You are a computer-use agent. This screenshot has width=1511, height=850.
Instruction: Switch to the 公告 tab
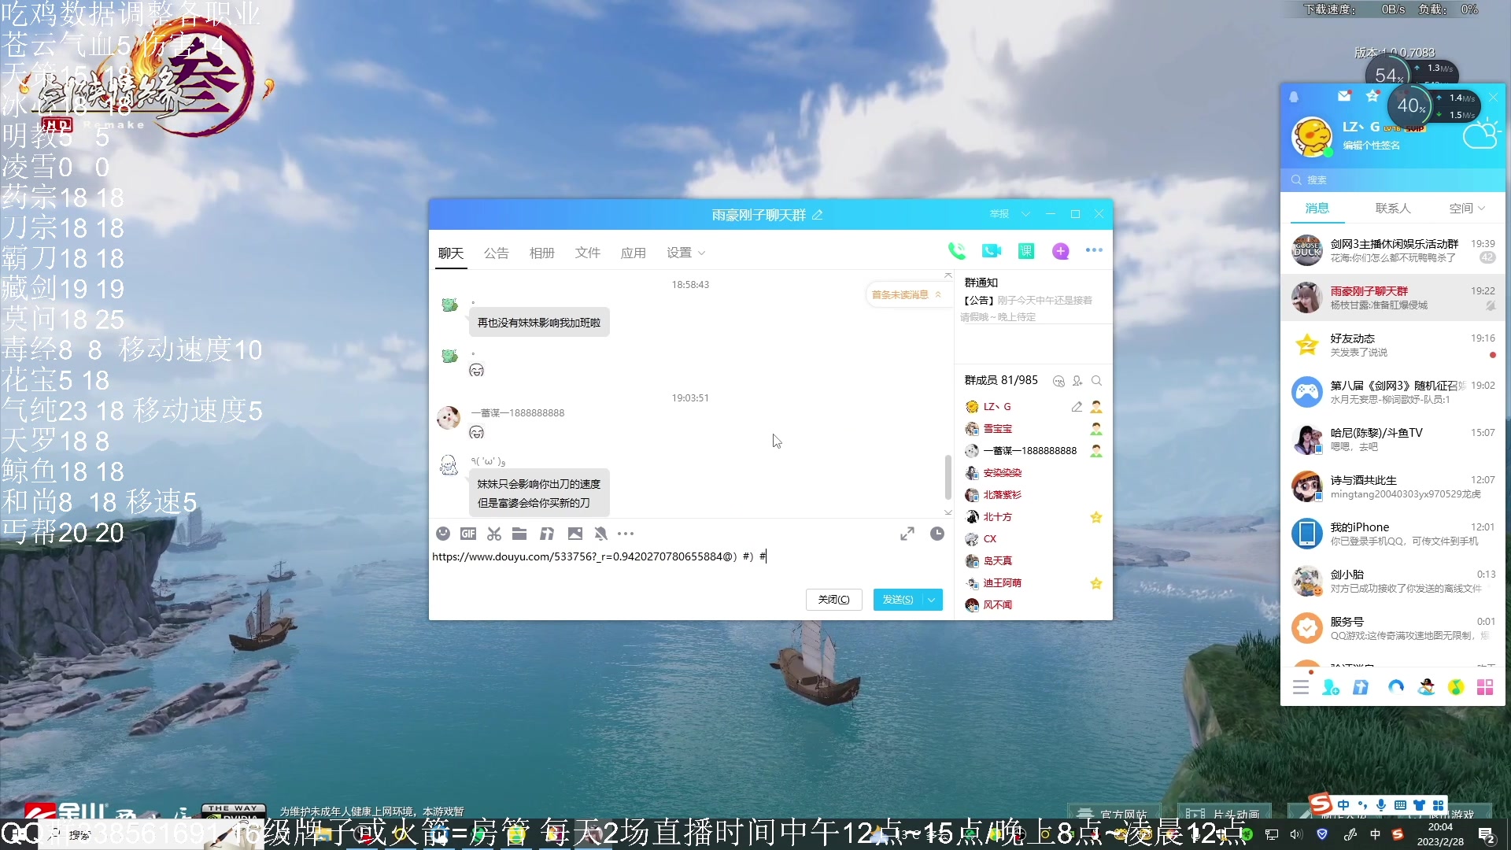point(496,253)
